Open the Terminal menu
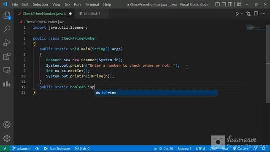This screenshot has height=152, width=270. [92, 5]
